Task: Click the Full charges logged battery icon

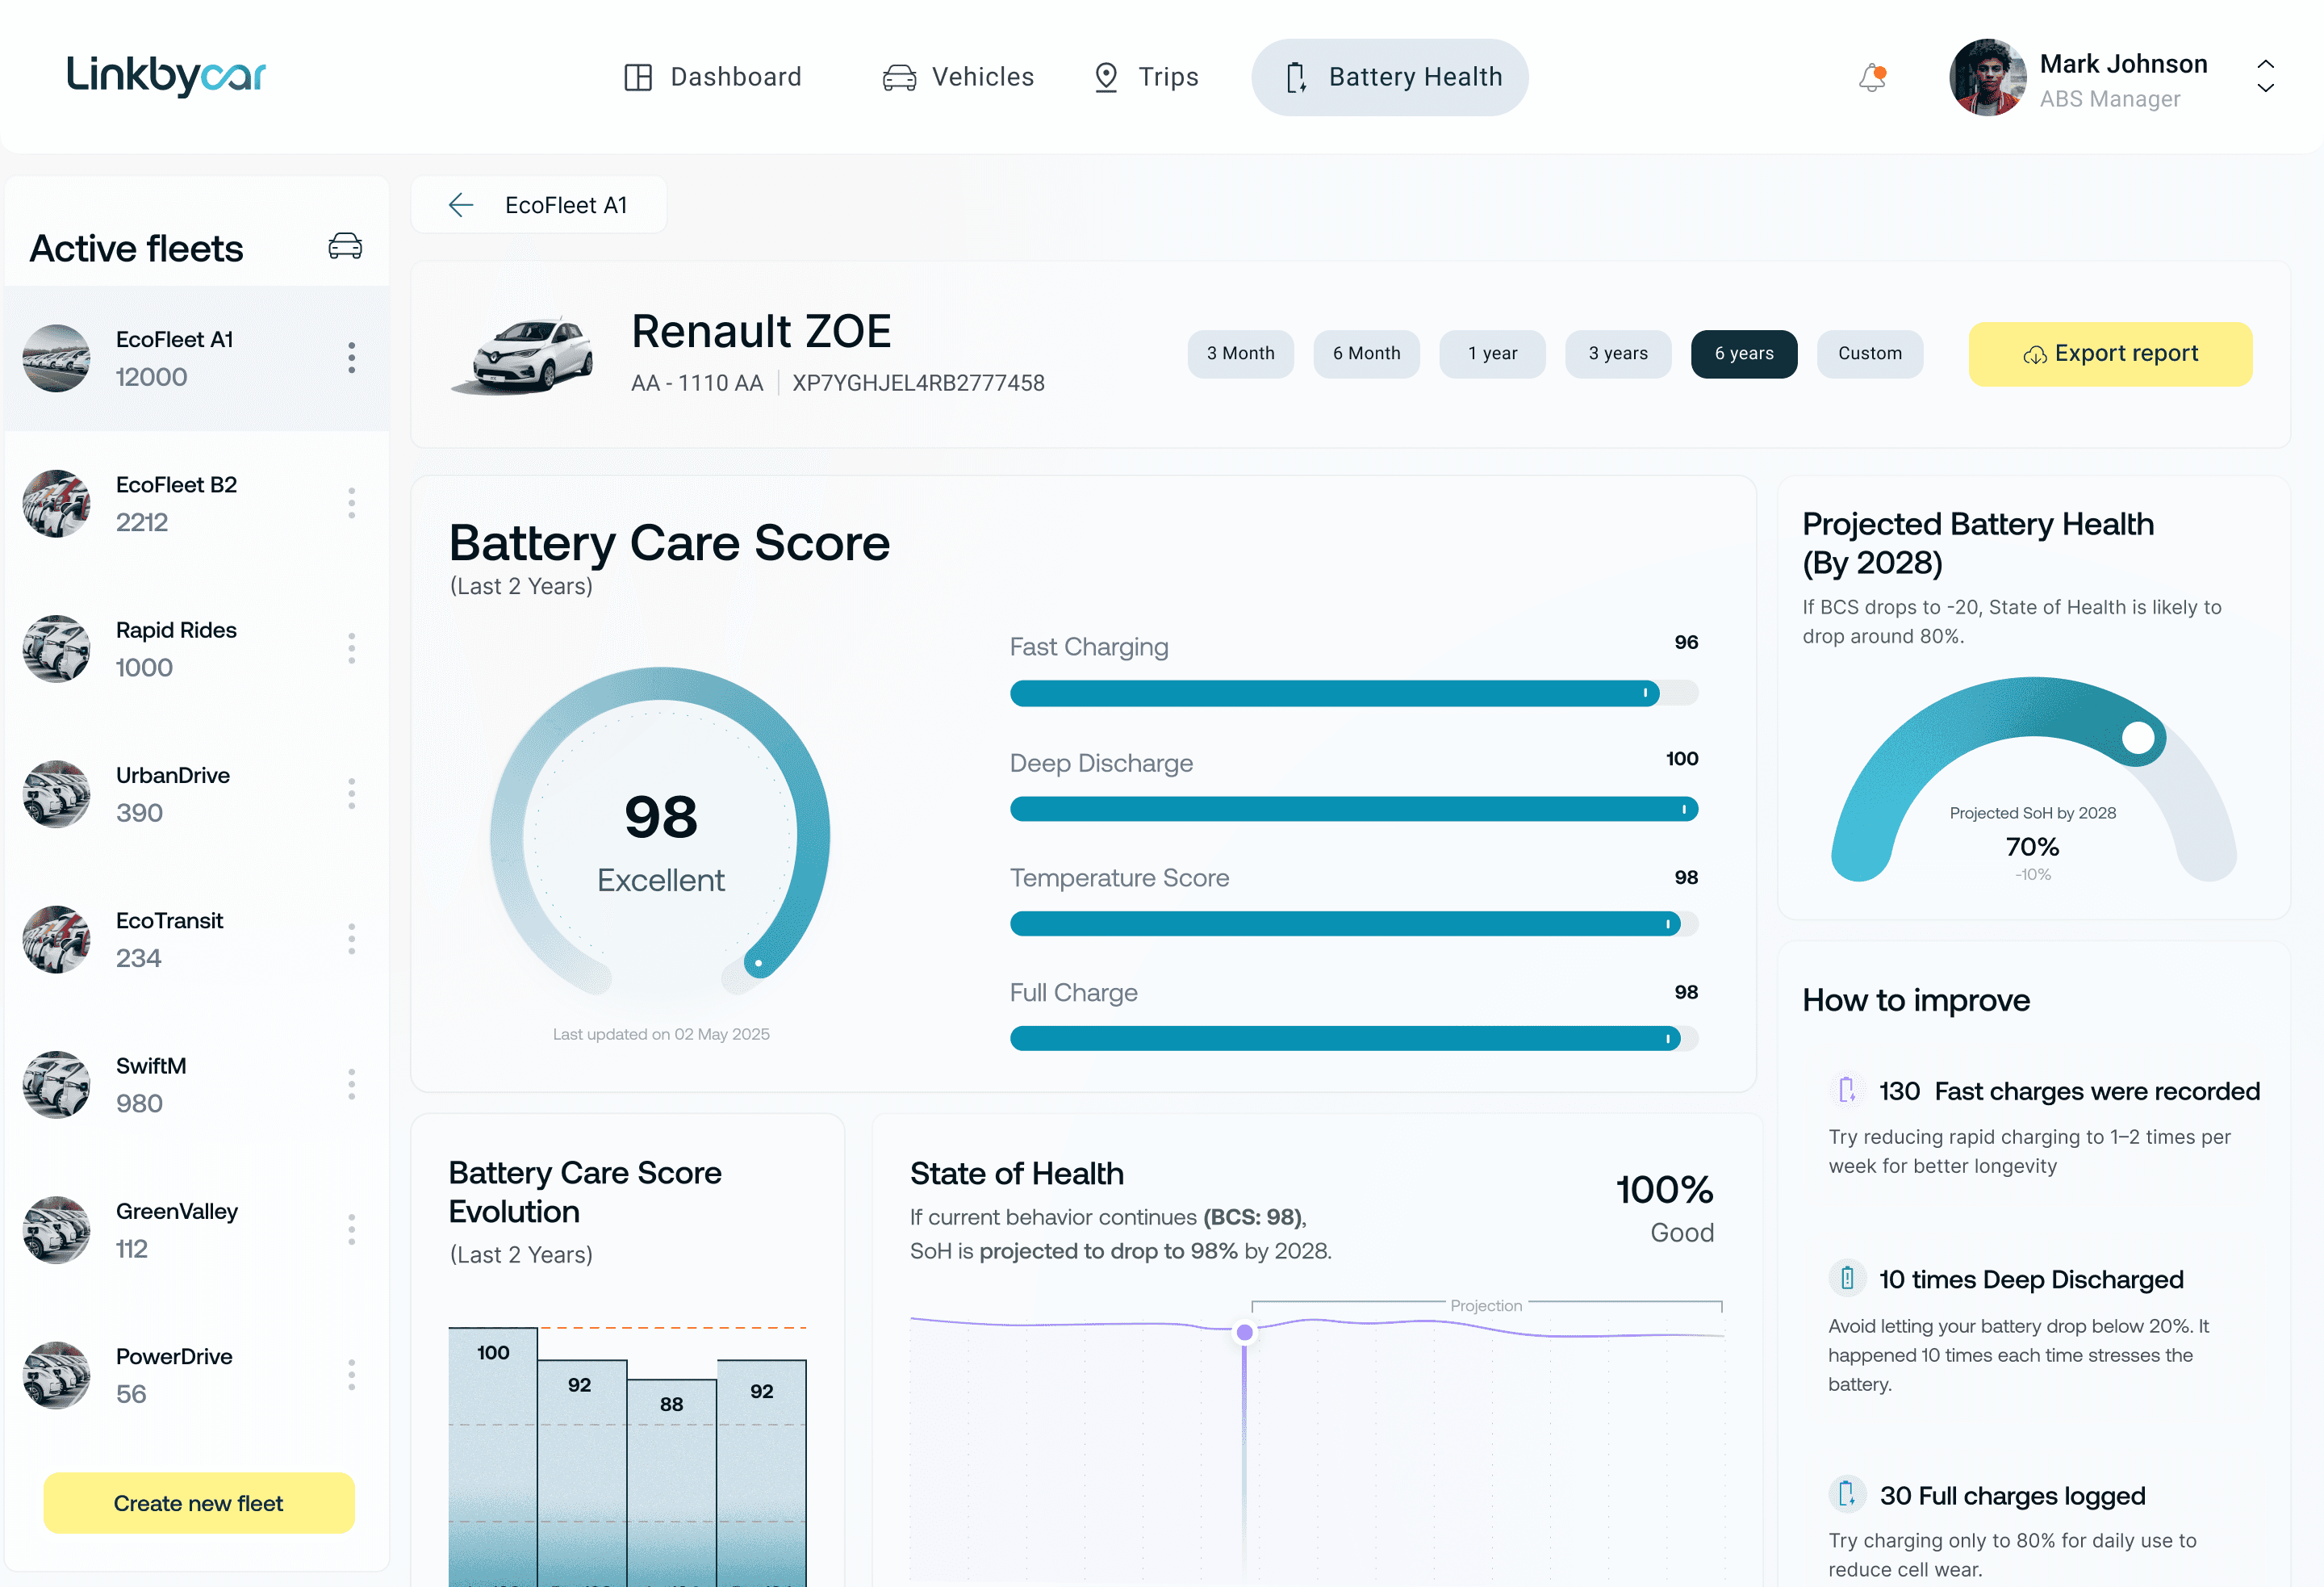Action: [x=1847, y=1495]
